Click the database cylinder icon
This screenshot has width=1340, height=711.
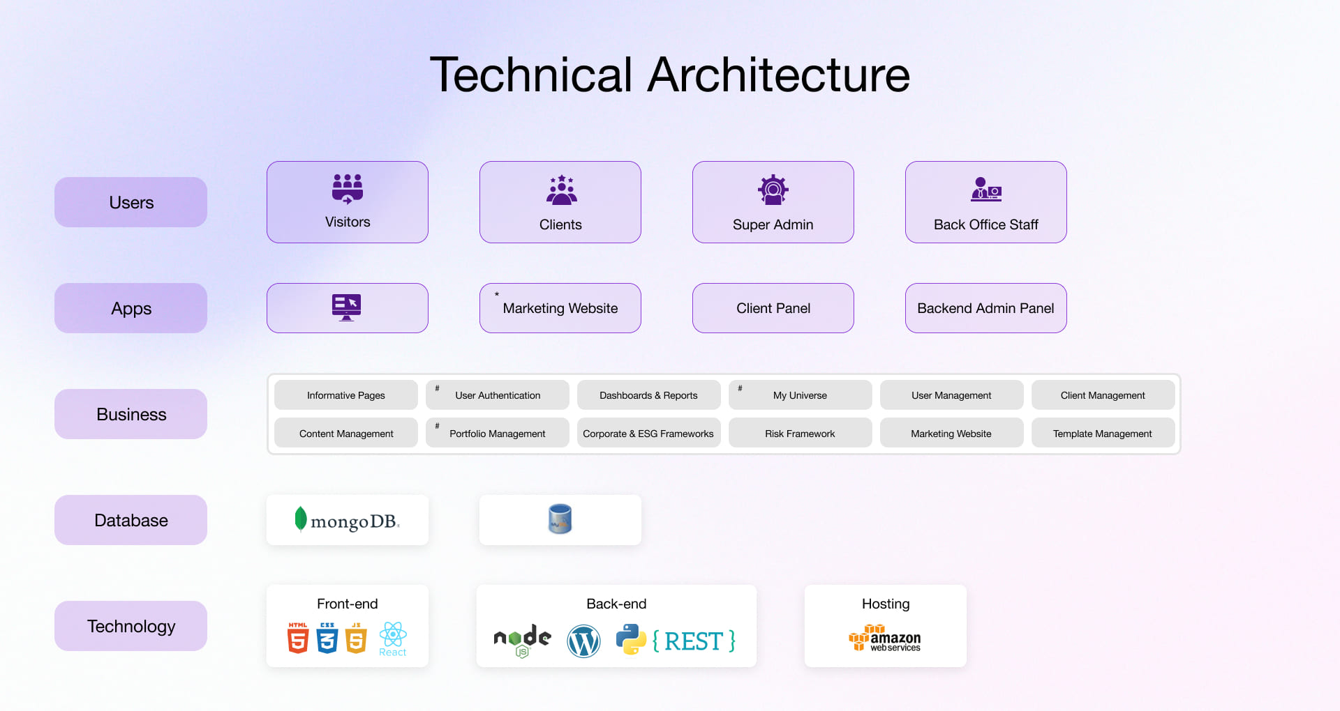tap(560, 519)
